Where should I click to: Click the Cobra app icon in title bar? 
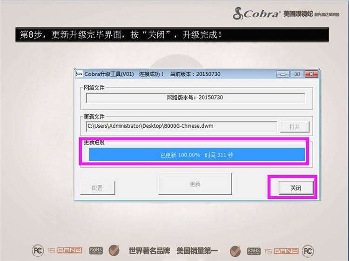(79, 74)
